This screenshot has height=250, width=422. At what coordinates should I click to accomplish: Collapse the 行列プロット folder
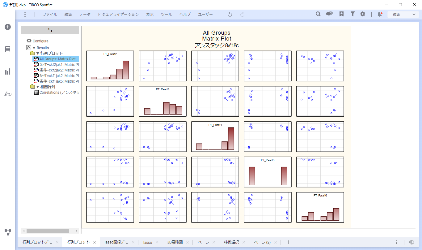(x=38, y=54)
